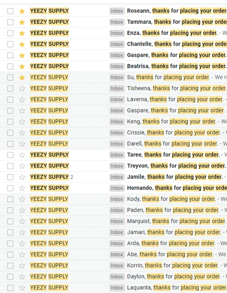Viewport: 227px width, 293px height.
Task: Star the Jamari order email
Action: (22, 232)
